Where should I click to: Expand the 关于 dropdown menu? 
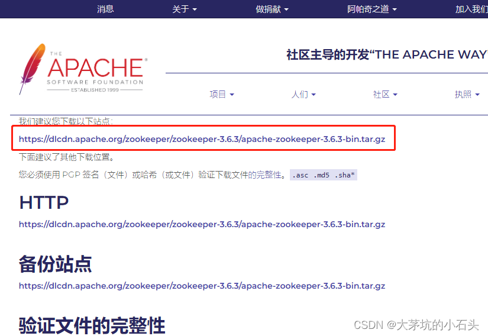click(185, 9)
